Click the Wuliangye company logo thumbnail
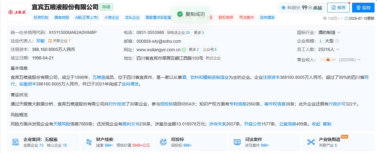Screen dimensions: 377x153 [x=17, y=12]
